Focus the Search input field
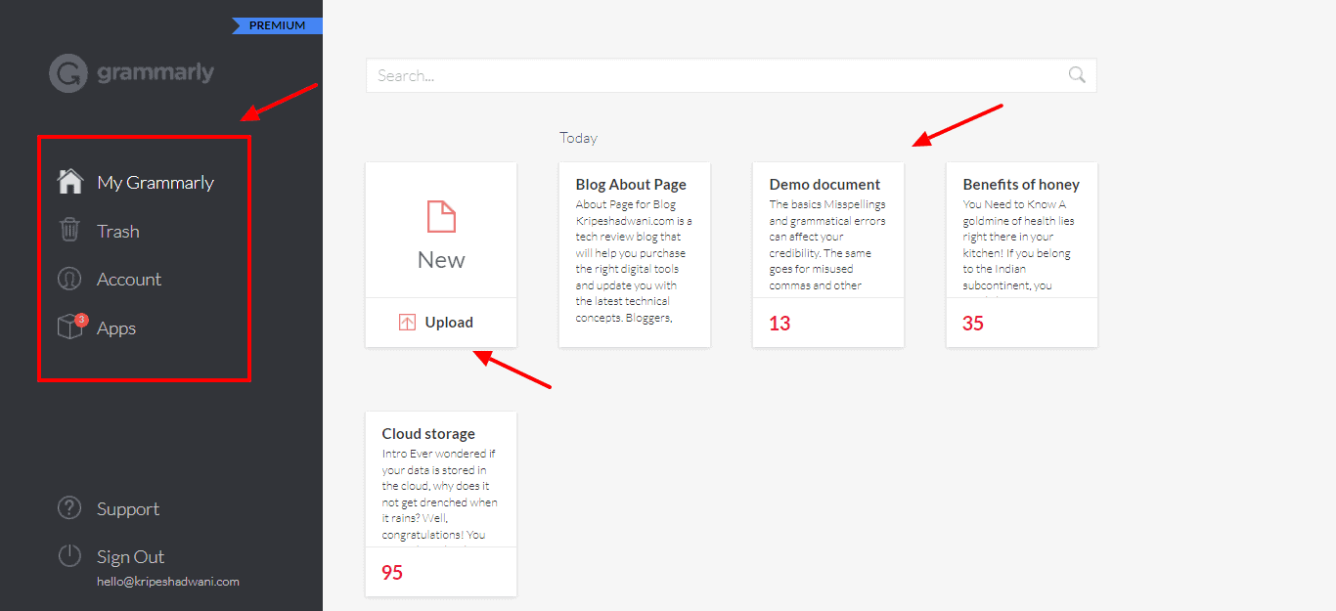 [x=714, y=75]
